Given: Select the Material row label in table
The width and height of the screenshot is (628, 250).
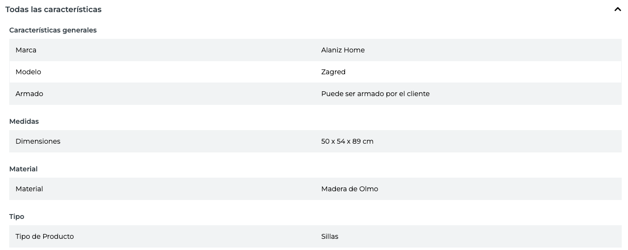Looking at the screenshot, I should coord(29,189).
